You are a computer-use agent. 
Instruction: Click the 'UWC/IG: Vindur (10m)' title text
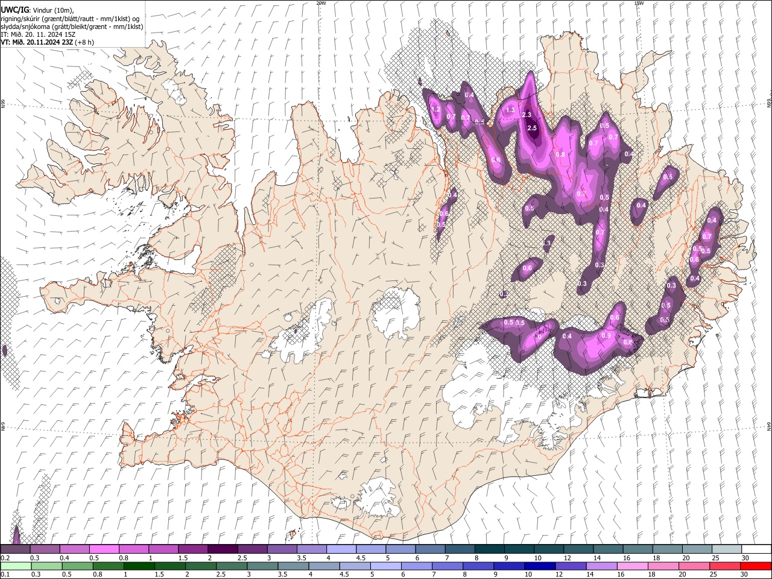[x=37, y=10]
